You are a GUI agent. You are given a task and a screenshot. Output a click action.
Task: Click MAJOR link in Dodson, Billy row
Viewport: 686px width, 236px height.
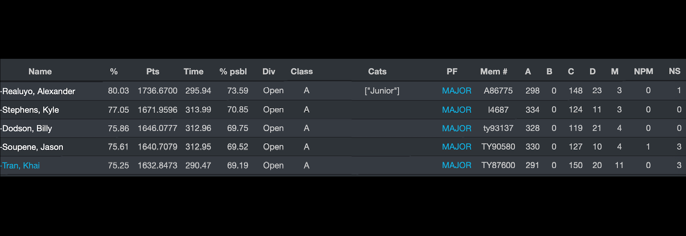(x=457, y=128)
